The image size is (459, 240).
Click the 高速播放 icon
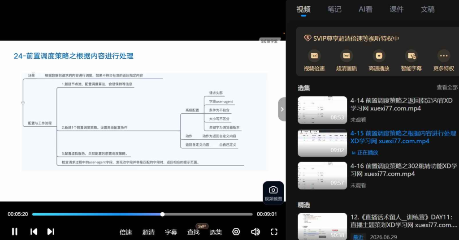click(379, 56)
